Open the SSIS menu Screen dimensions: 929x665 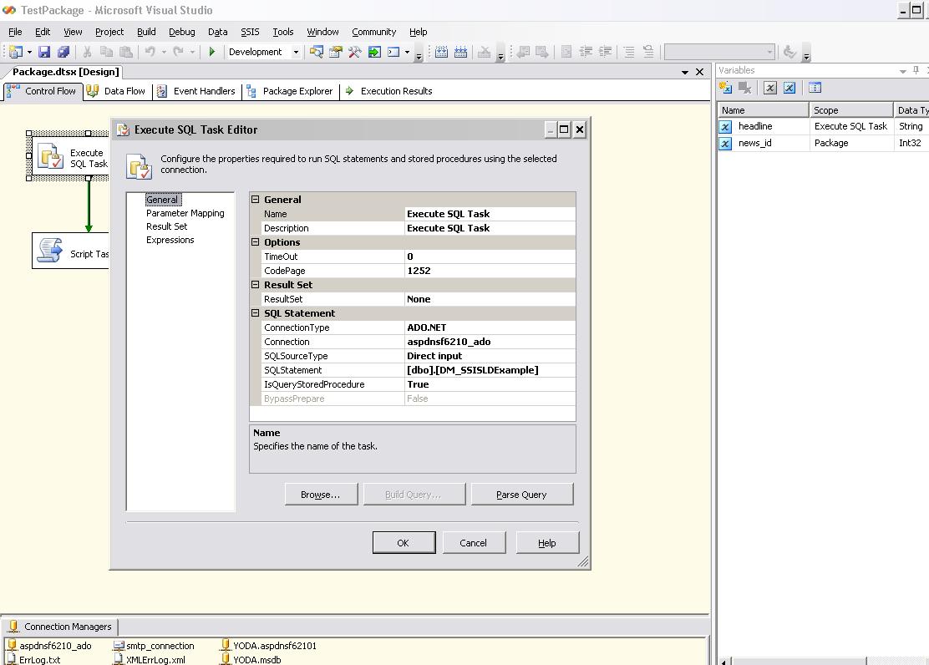(250, 32)
